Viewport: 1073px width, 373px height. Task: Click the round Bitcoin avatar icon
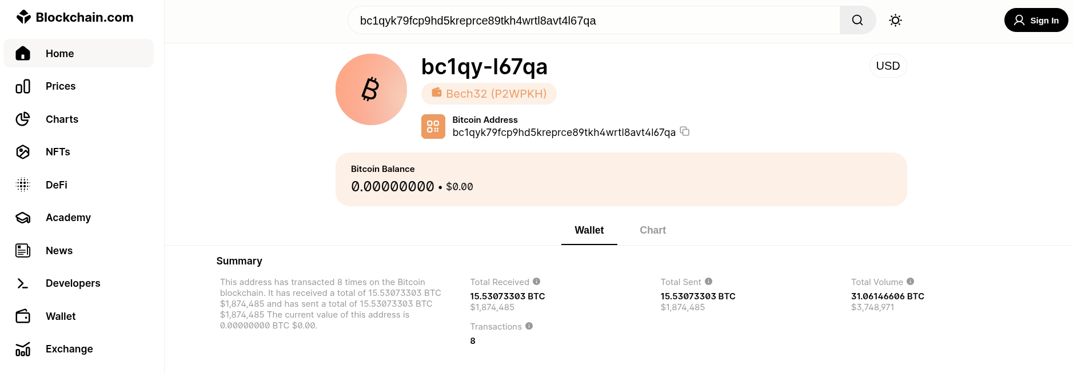[x=371, y=90]
